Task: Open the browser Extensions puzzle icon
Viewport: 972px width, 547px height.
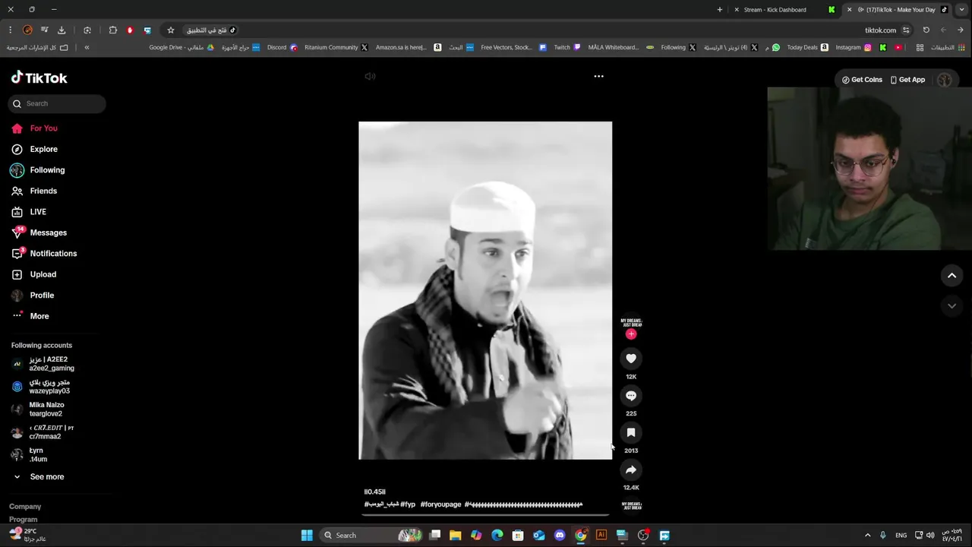Action: click(x=113, y=30)
